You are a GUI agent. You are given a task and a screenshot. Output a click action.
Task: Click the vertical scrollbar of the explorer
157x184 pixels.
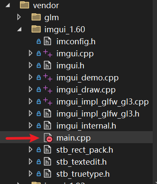click(x=155, y=92)
